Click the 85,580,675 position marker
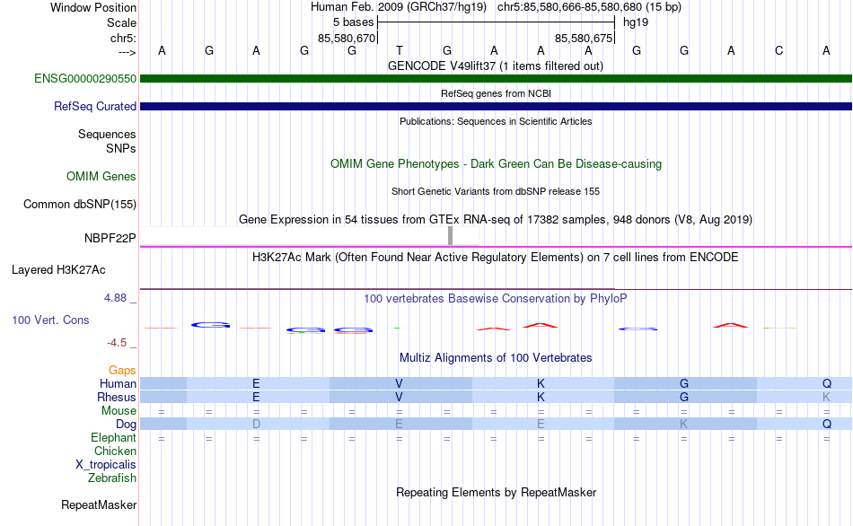The height and width of the screenshot is (526, 853). tap(584, 38)
